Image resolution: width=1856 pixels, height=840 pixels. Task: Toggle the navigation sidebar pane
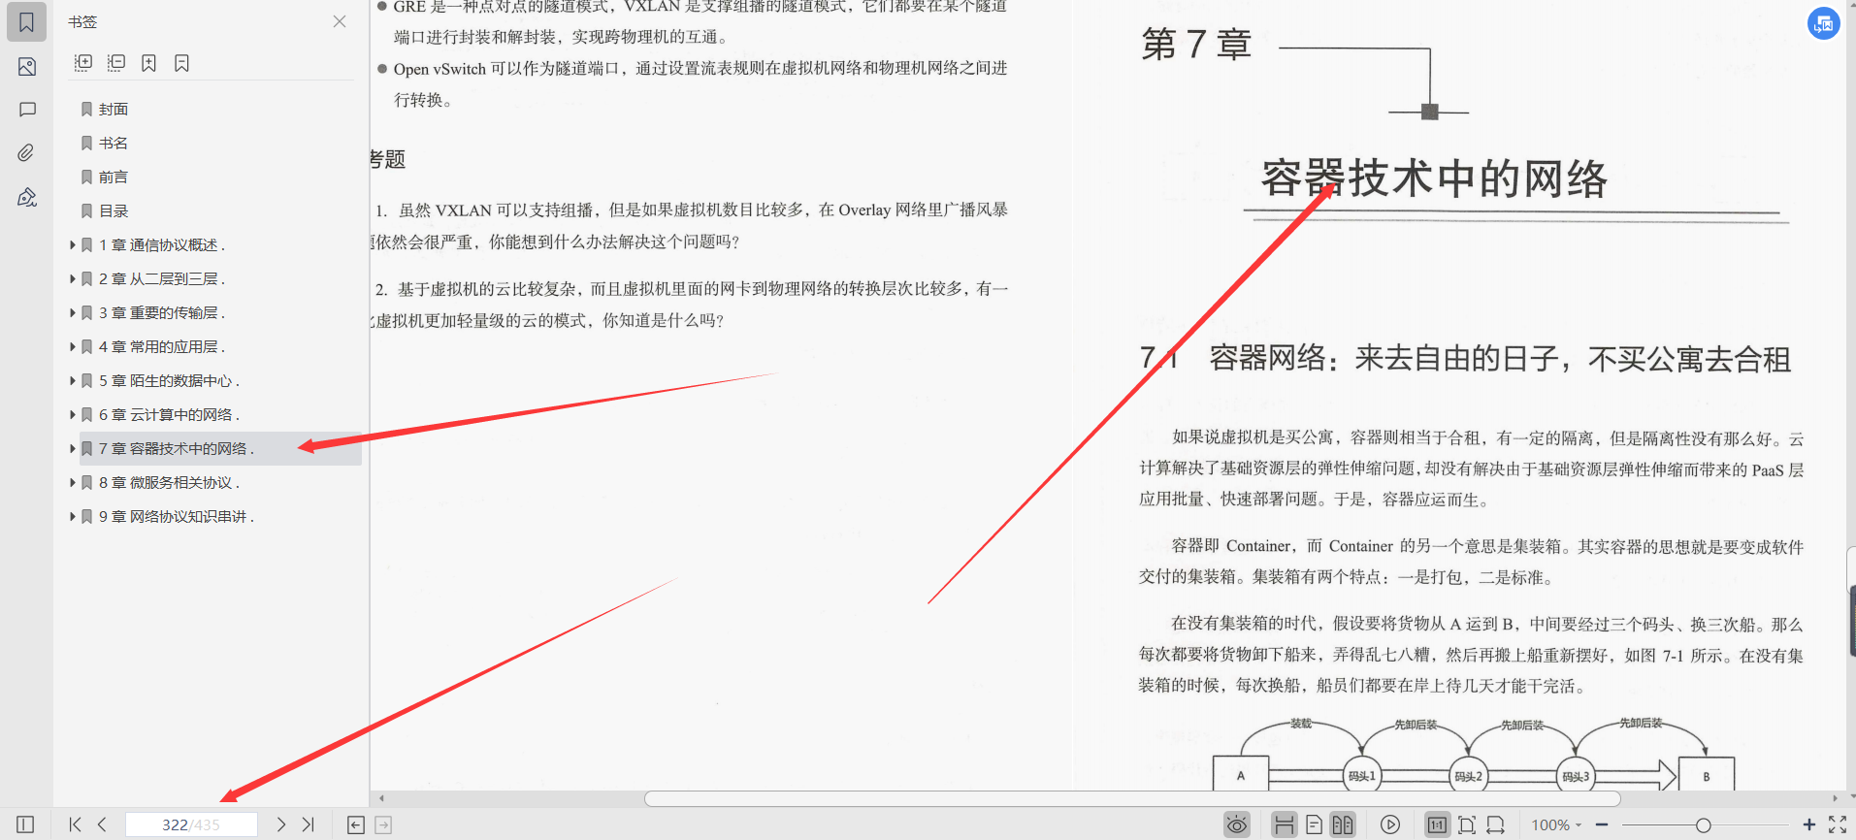pyautogui.click(x=25, y=824)
